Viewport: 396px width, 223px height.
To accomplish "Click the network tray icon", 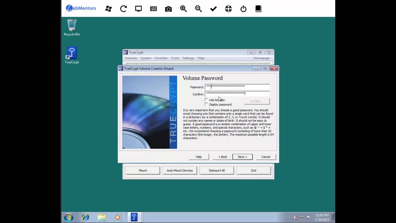I will [x=302, y=217].
